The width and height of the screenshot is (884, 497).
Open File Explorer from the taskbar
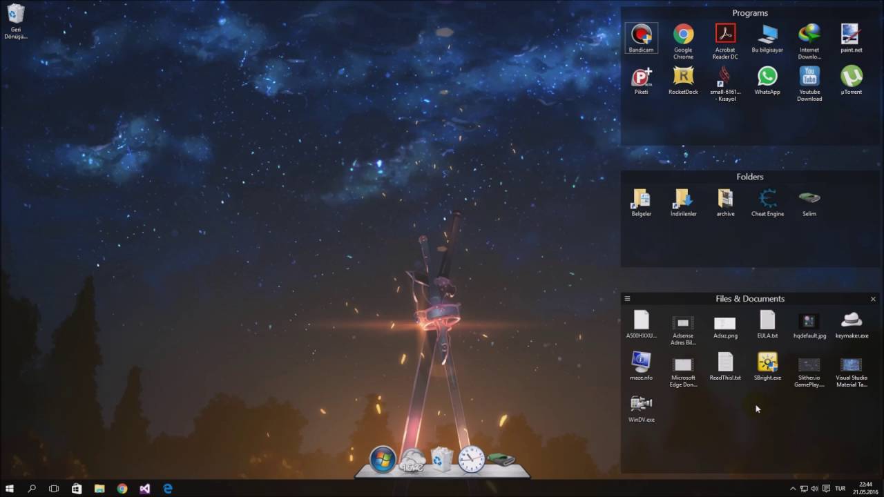[99, 488]
